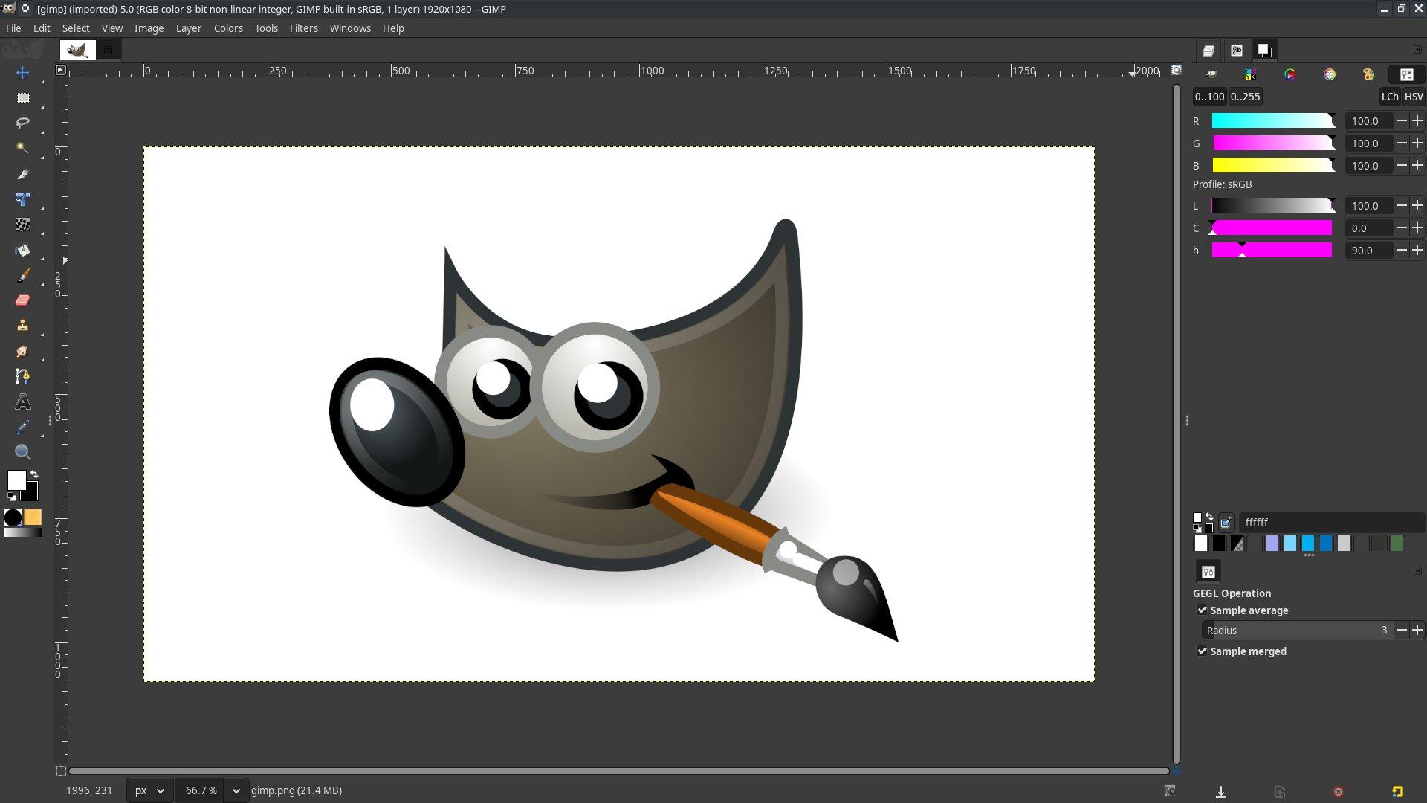Save tool preset in Tool Options footer
1427x803 pixels.
[x=1220, y=792]
